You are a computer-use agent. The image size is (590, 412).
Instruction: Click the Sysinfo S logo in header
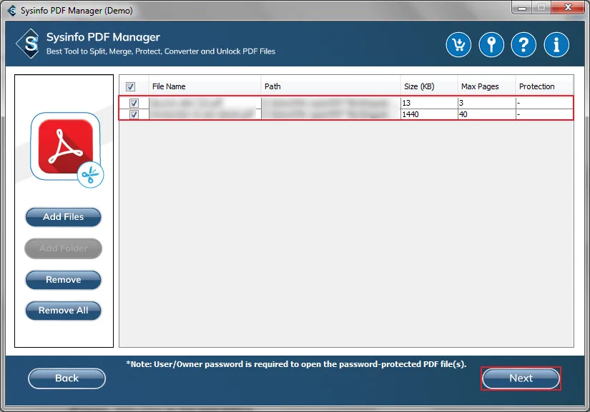[29, 44]
